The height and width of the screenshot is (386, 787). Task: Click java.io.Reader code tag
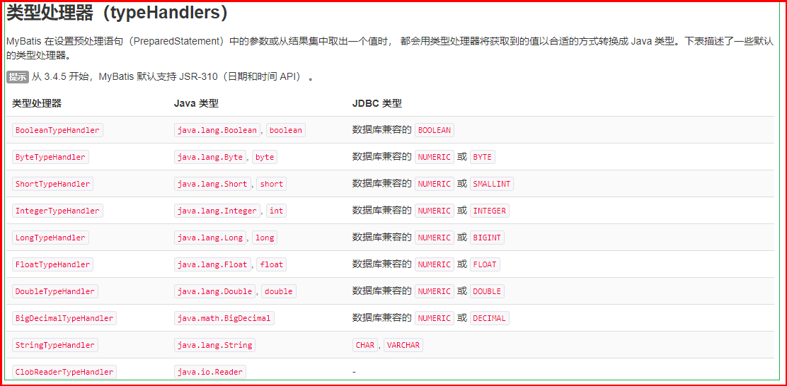click(210, 372)
